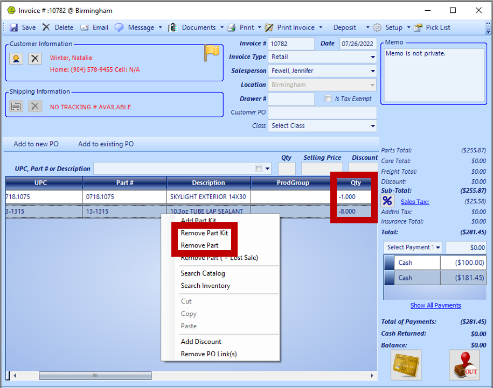493x388 pixels.
Task: Click the payment amount $0.00 field
Action: (x=466, y=248)
